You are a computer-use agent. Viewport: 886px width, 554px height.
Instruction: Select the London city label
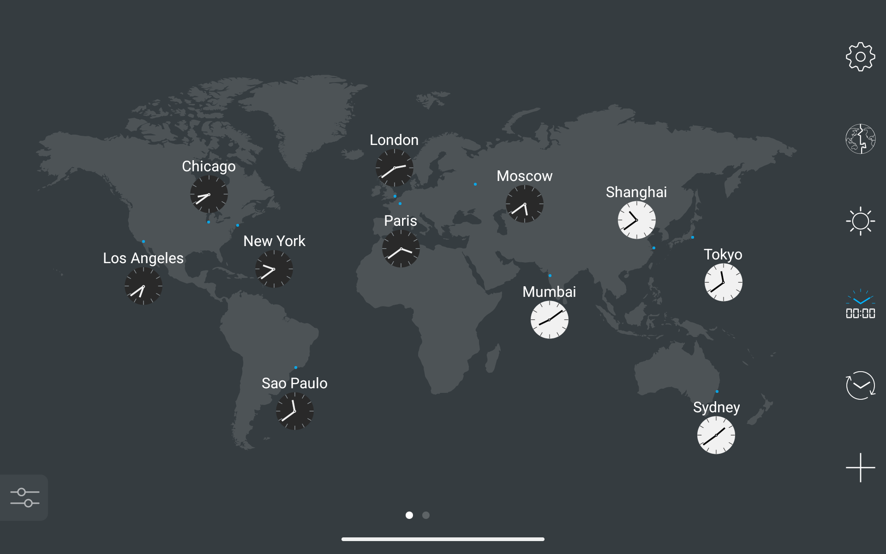click(394, 140)
